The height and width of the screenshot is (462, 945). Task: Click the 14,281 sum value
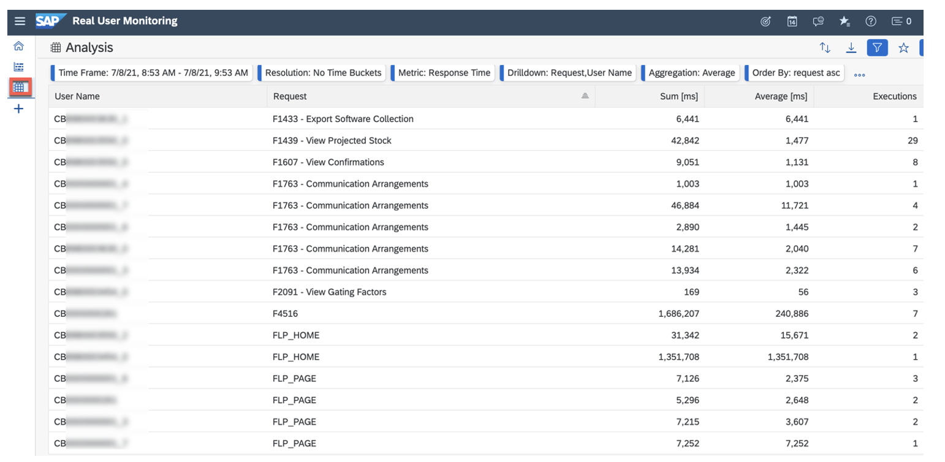(685, 249)
